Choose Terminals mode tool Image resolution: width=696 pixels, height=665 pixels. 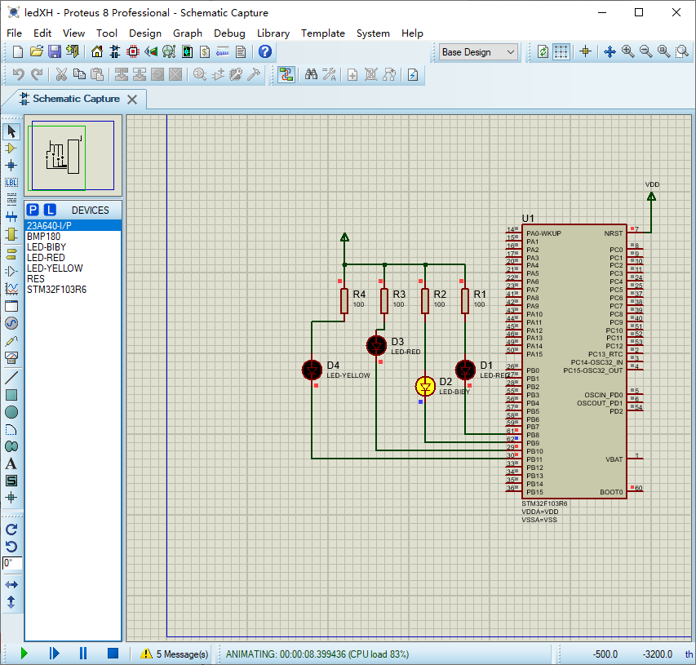(x=11, y=255)
